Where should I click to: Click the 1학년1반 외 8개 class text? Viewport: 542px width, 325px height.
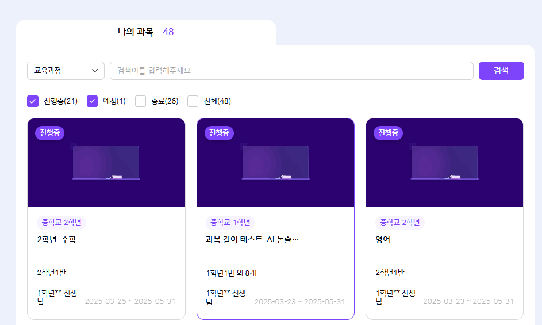(231, 273)
